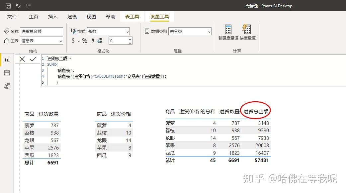Enable the thousands separator comma icon
The image size is (346, 193).
[x=93, y=41]
